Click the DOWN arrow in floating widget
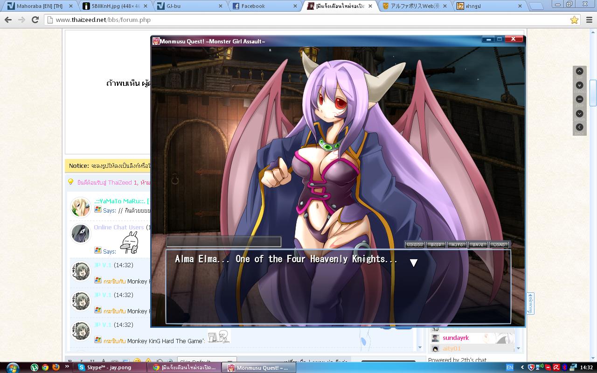The height and width of the screenshot is (373, 597). (579, 113)
